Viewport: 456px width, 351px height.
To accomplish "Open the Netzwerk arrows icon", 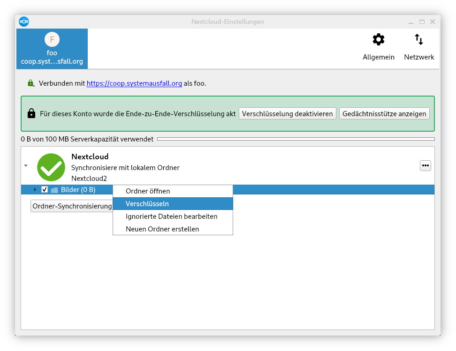I will click(419, 39).
